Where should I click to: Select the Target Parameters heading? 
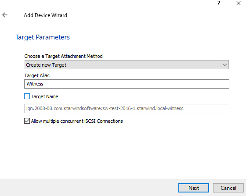click(43, 37)
